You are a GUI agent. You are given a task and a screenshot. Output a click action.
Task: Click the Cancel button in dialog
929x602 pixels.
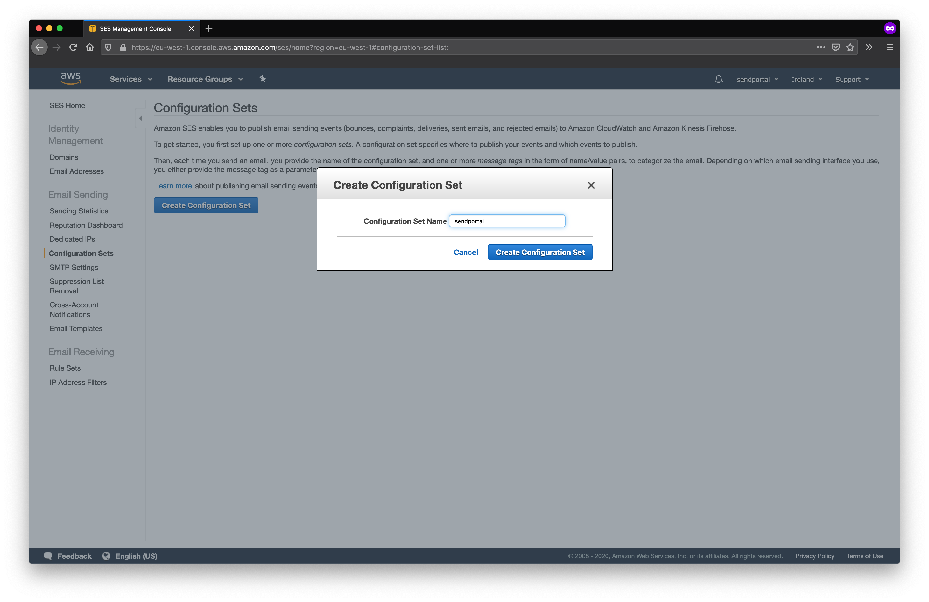tap(466, 252)
